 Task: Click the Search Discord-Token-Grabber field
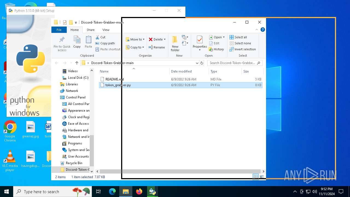[x=235, y=63]
